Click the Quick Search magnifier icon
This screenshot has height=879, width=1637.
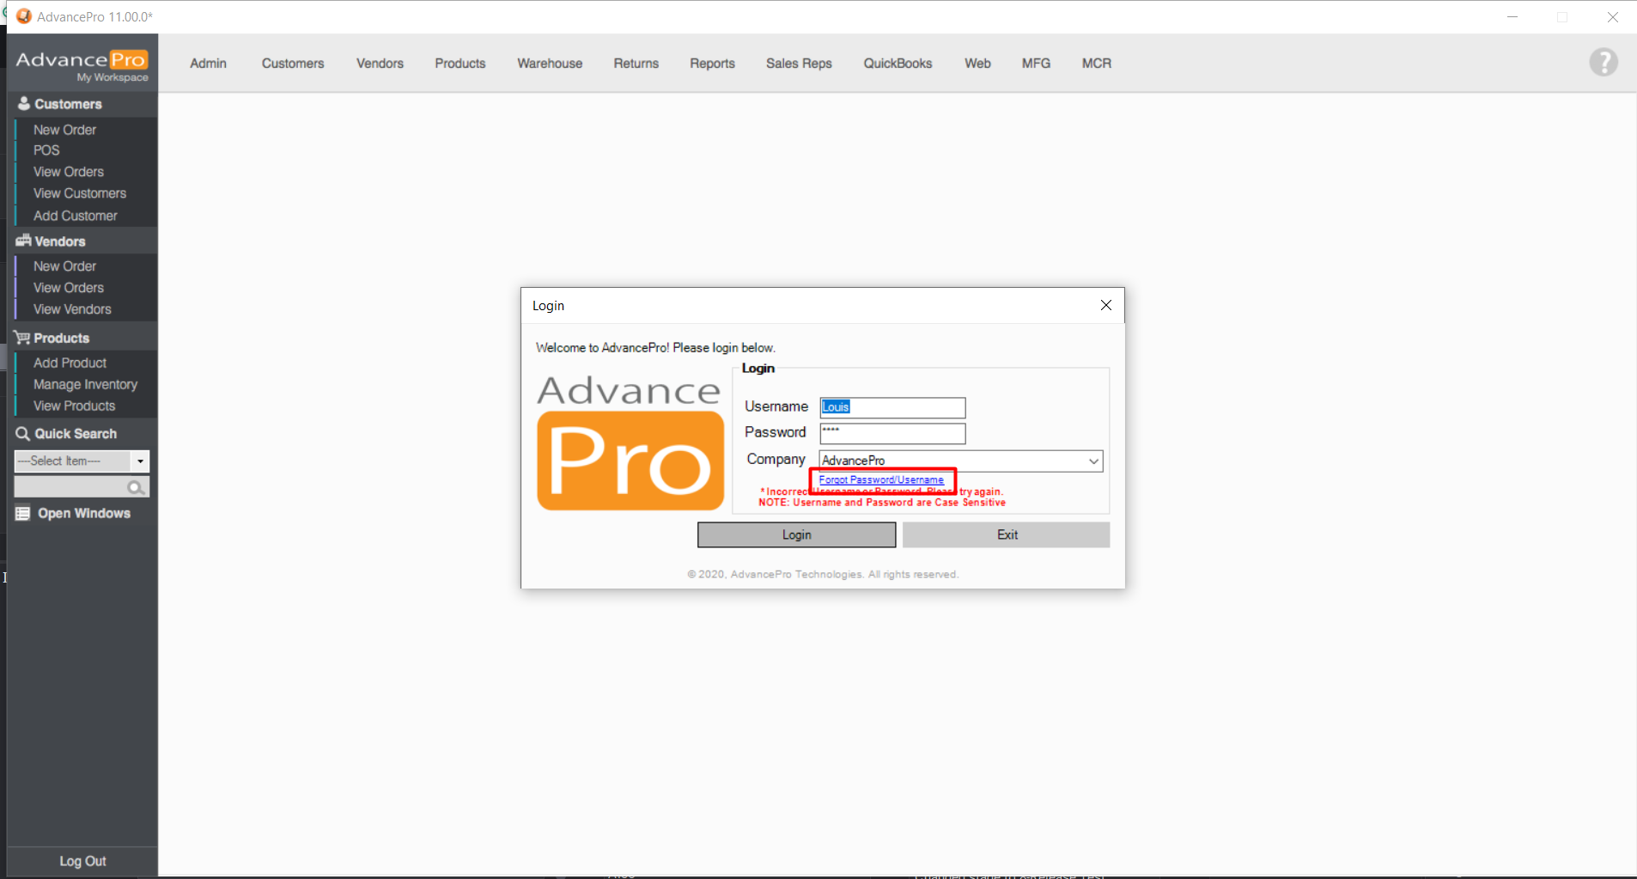[23, 434]
